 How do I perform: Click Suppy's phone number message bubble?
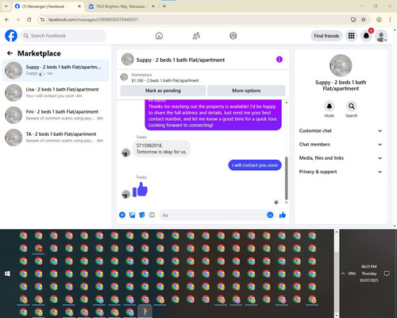[x=161, y=149]
